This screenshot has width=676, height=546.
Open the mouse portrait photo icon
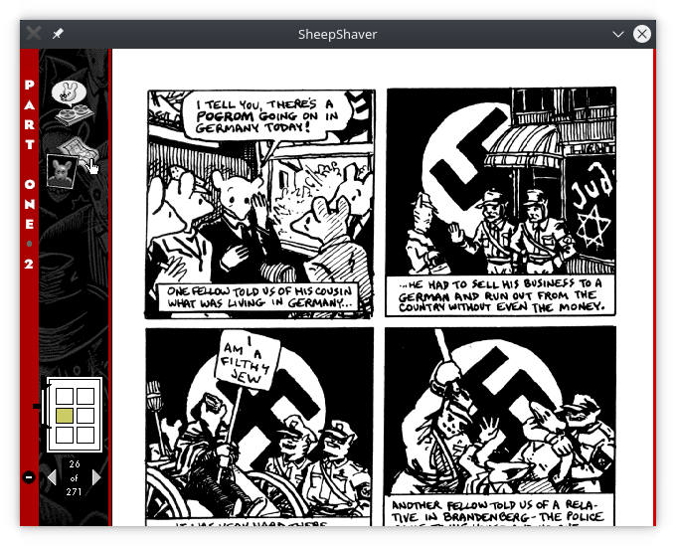(x=59, y=169)
